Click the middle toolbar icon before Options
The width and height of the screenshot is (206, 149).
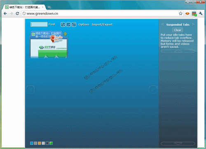[x=68, y=25]
